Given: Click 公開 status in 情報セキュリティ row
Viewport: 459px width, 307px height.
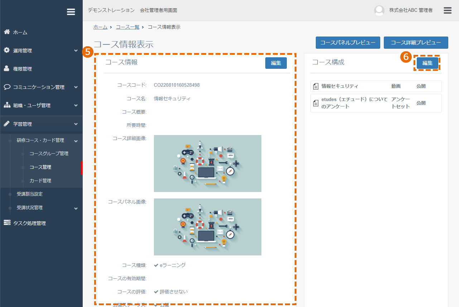Looking at the screenshot, I should tap(421, 86).
